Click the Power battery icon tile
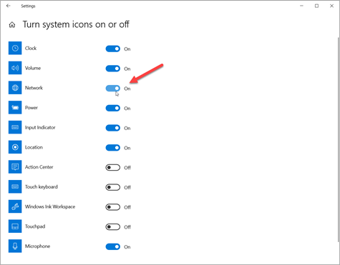Screen dimensions: 340x265 (15, 107)
